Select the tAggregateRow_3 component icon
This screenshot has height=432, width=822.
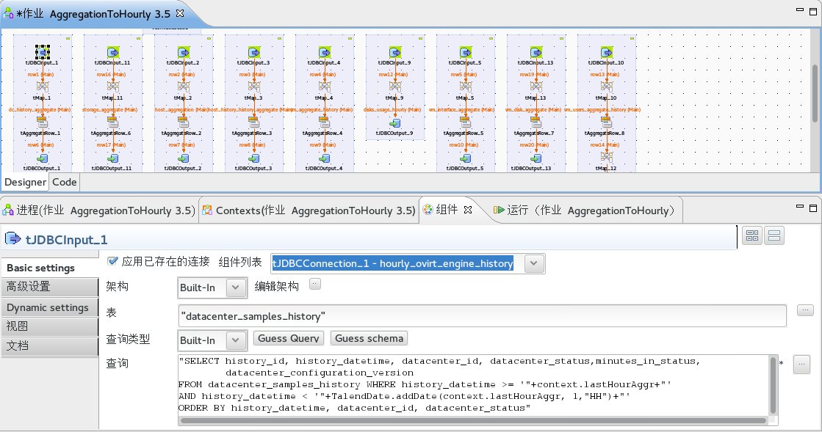(254, 122)
